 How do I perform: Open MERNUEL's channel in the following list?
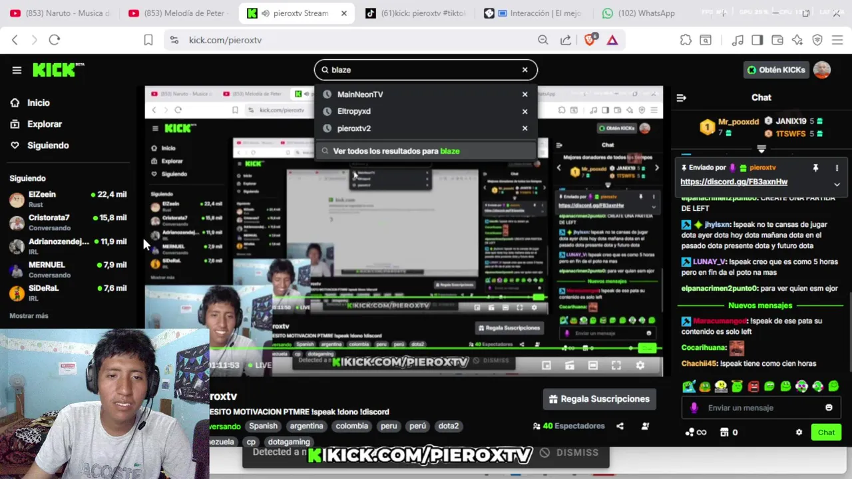pos(68,269)
